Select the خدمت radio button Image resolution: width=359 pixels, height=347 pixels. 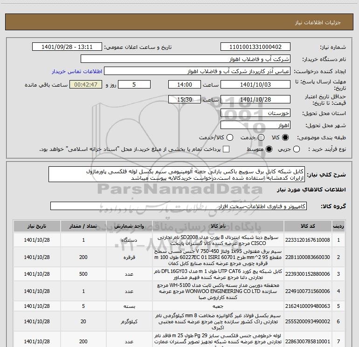tap(261, 137)
